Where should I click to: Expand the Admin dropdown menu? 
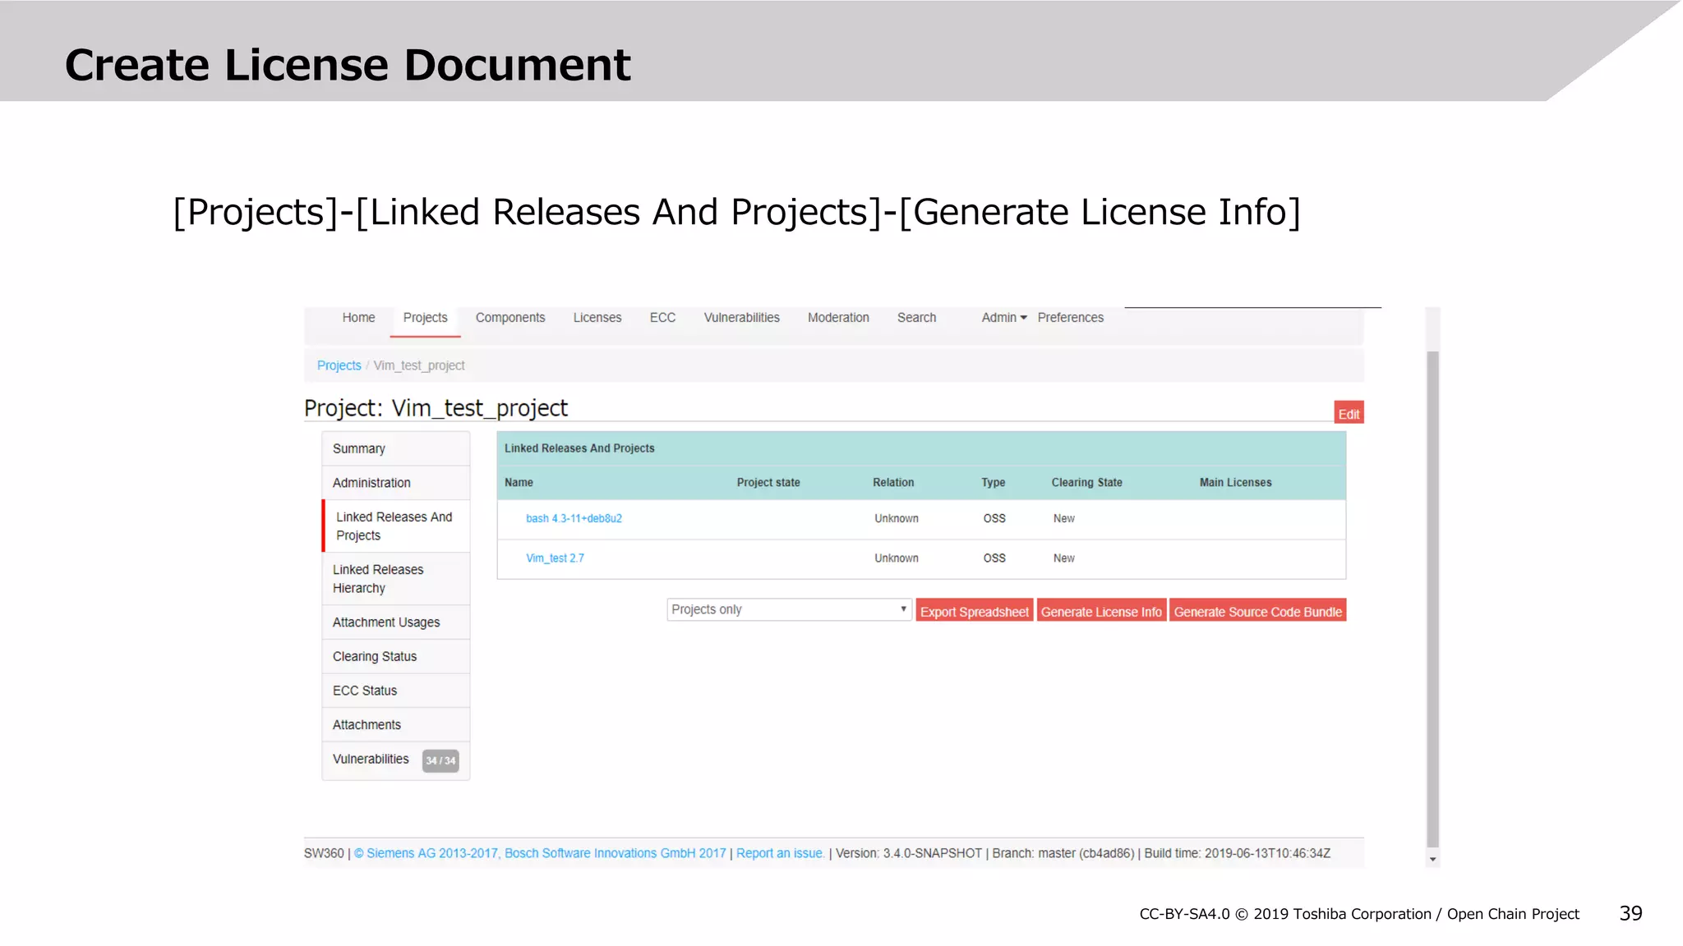[x=1004, y=318]
